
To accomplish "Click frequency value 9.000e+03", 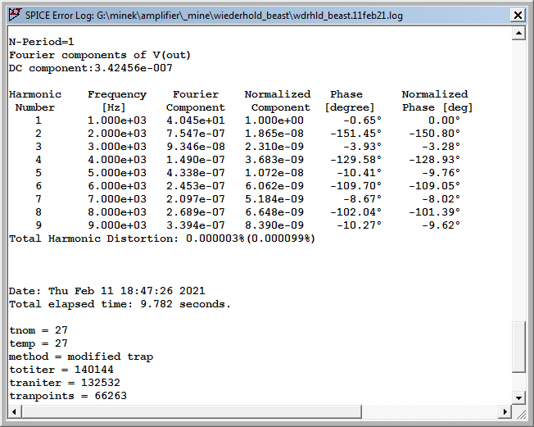I will pos(117,225).
